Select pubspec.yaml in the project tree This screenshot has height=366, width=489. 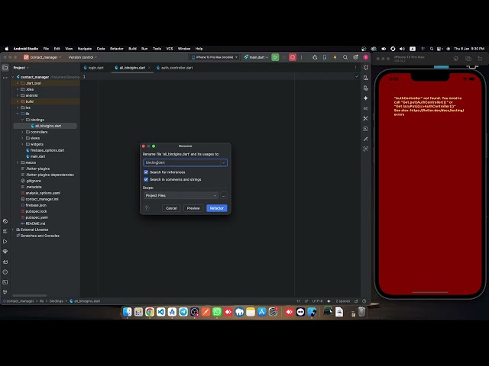37,217
